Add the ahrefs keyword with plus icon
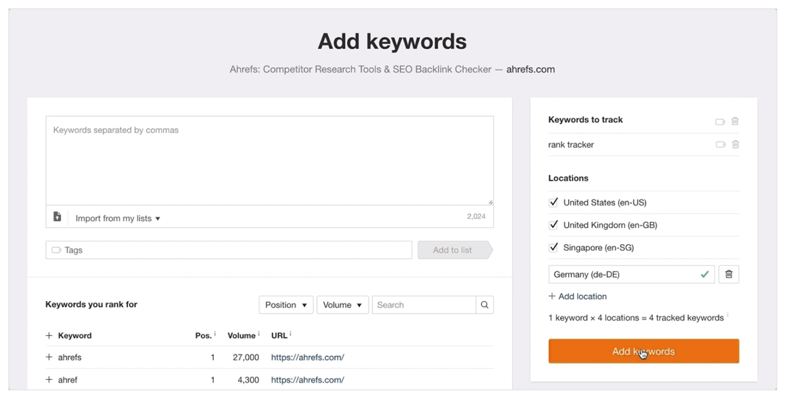The image size is (792, 417). pyautogui.click(x=49, y=357)
